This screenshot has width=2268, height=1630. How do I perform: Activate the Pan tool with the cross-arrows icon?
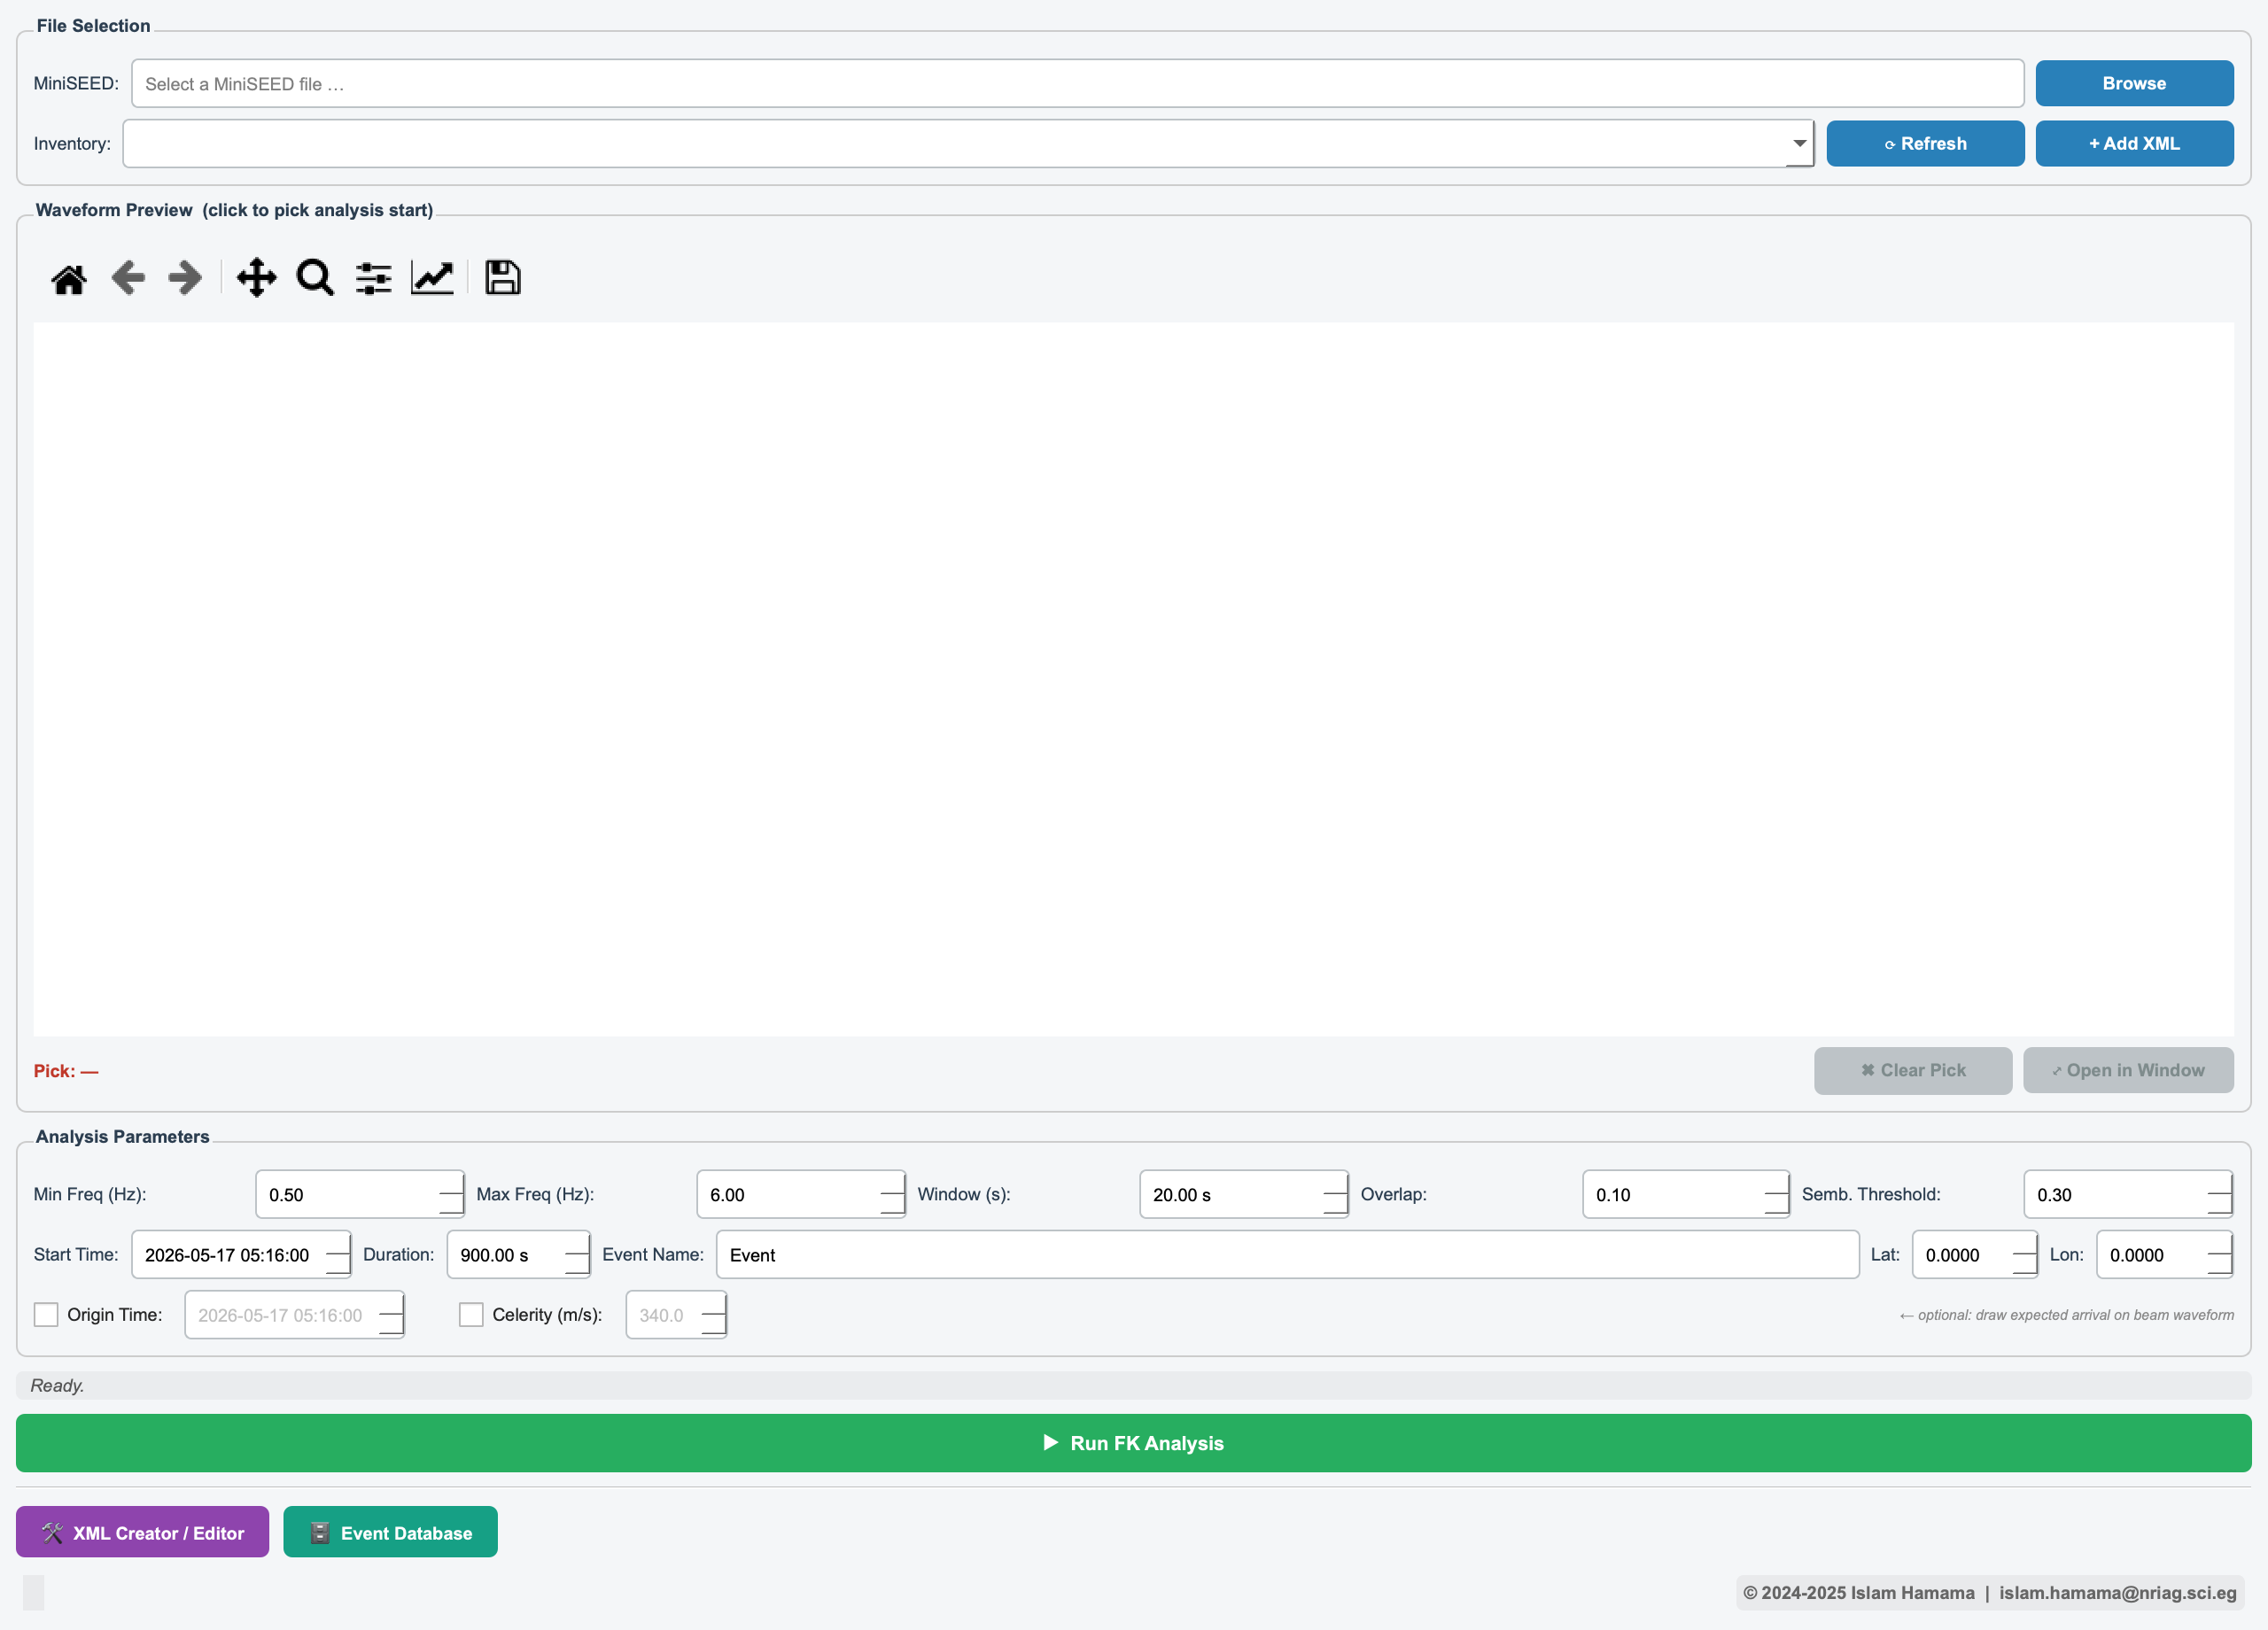[257, 278]
